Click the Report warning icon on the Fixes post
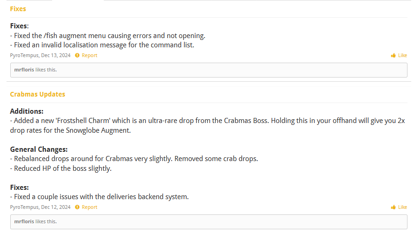The width and height of the screenshot is (414, 233). 77,56
